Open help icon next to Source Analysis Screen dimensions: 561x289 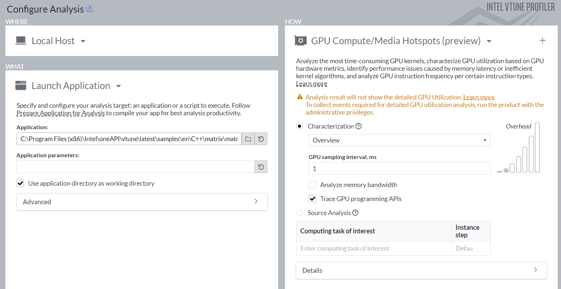point(355,213)
